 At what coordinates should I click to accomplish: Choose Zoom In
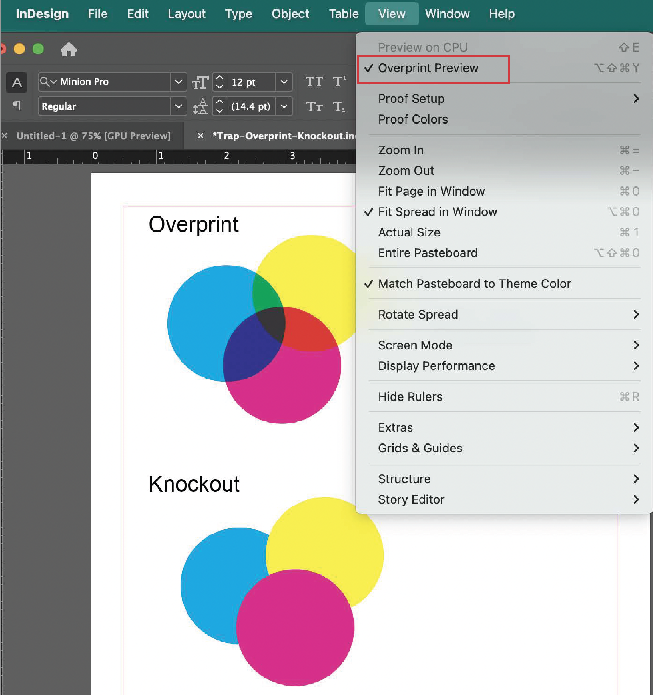(504, 150)
